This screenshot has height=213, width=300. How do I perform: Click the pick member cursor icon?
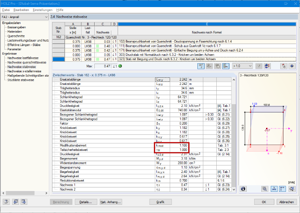(283, 66)
